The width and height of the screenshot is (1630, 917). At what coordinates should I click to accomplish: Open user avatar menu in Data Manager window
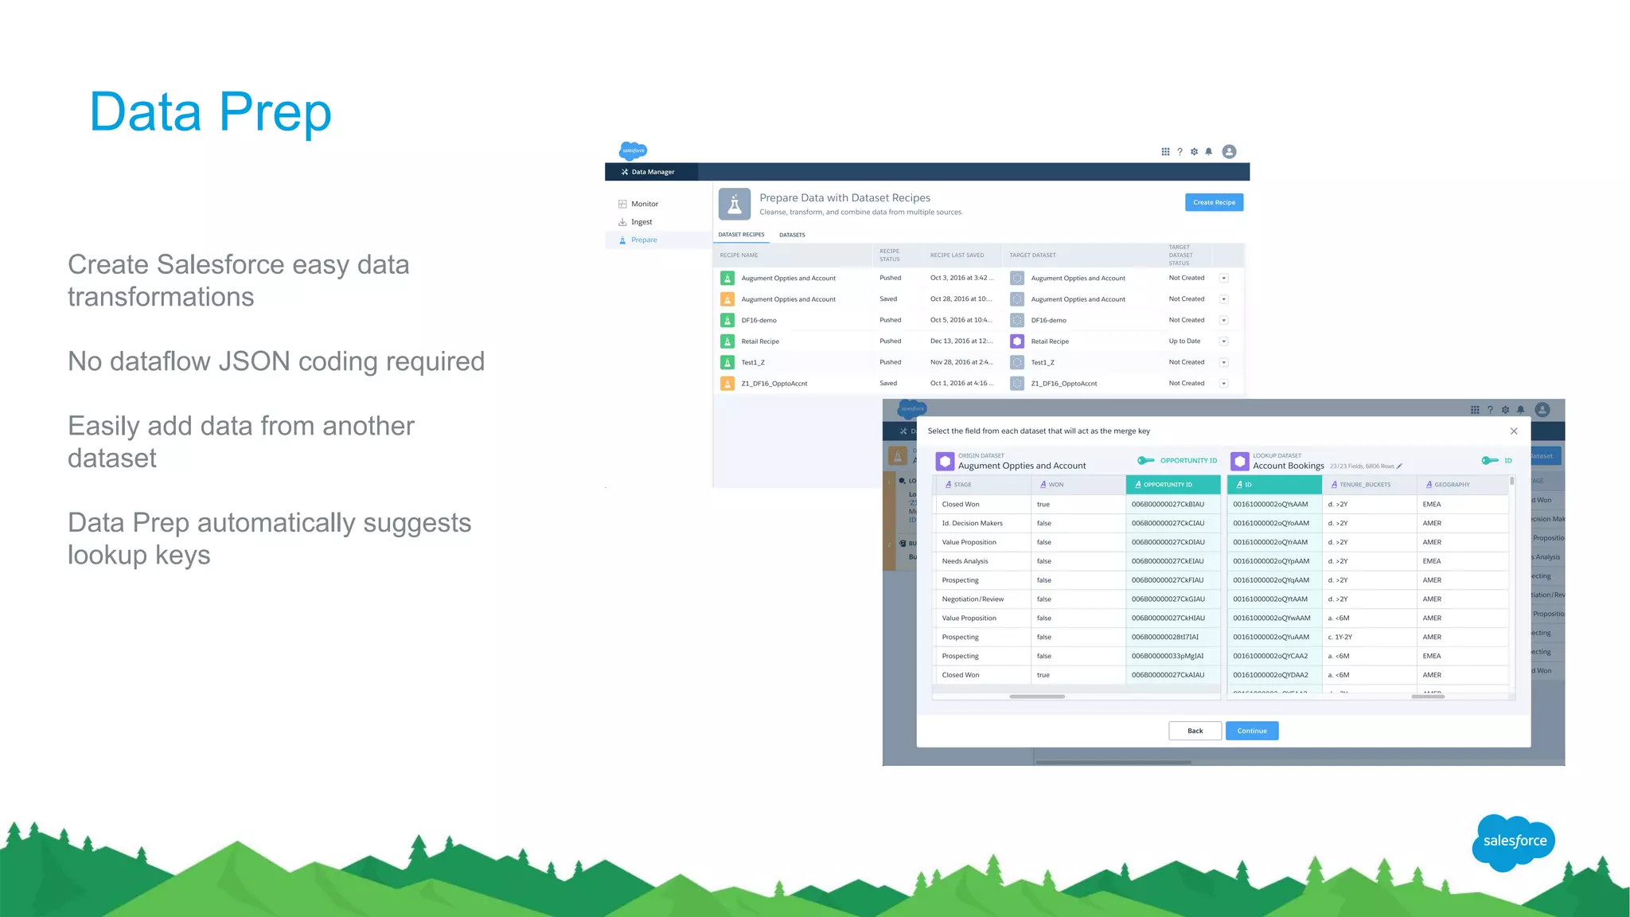click(x=1229, y=151)
